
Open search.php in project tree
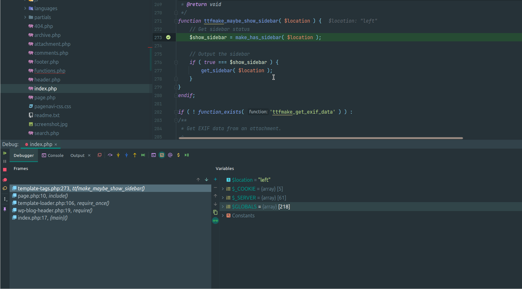[47, 133]
